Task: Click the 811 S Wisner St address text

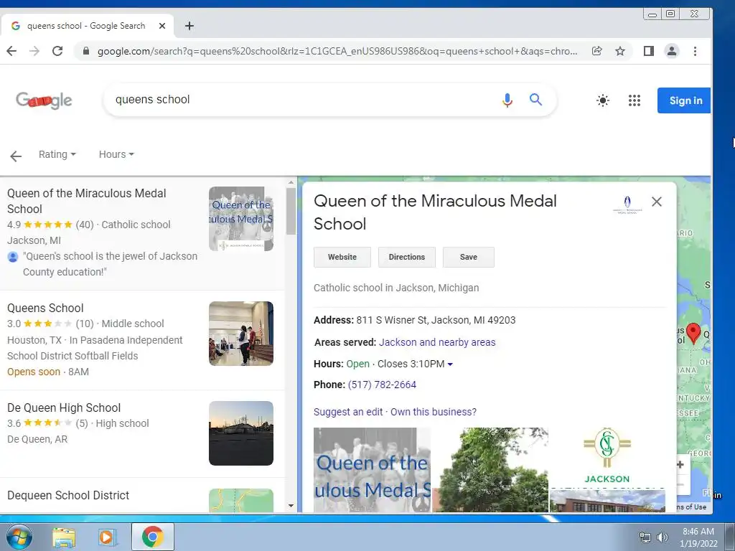Action: point(436,320)
